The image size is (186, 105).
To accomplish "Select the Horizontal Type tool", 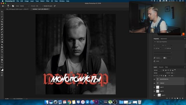I will (x=2, y=52).
